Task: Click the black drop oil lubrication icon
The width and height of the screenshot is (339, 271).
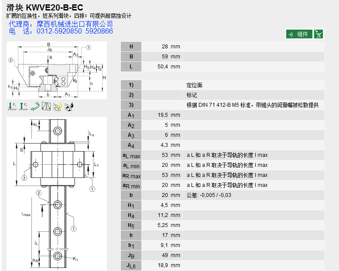Action: (68, 106)
